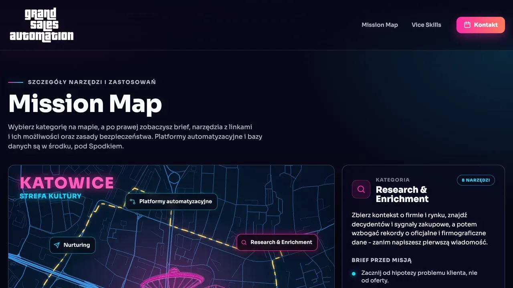Click the Mission Map page heading
Screen dimensions: 513x288
[x=85, y=104]
